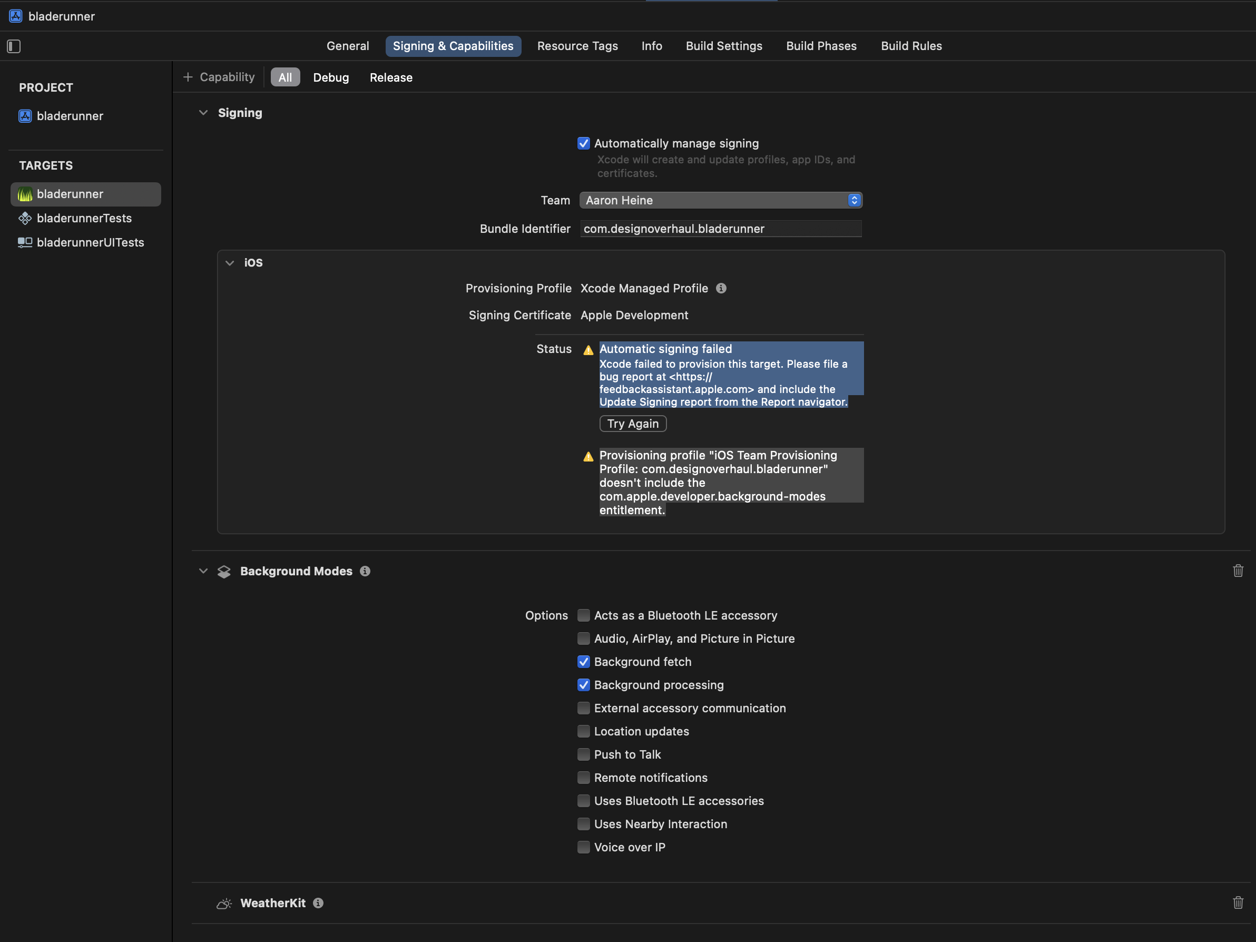This screenshot has height=942, width=1256.
Task: Open Background Modes info icon
Action: 365,571
